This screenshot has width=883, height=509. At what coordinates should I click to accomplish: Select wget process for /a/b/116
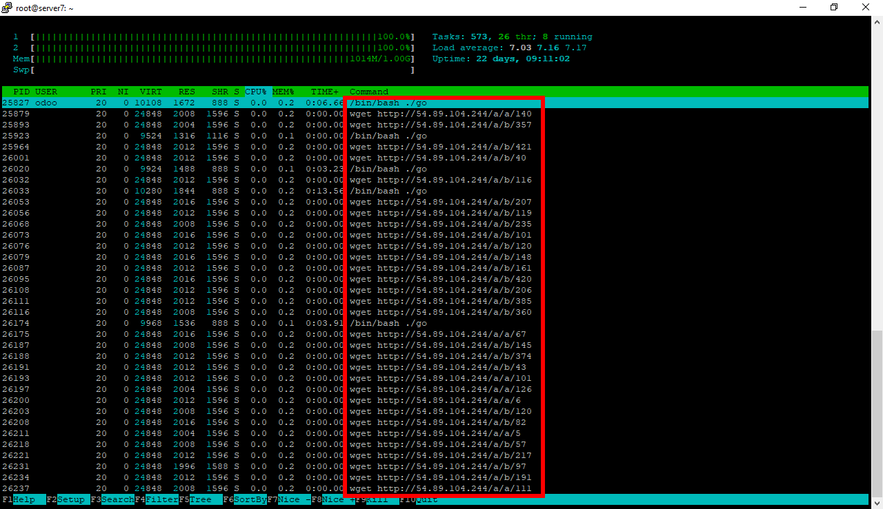435,180
